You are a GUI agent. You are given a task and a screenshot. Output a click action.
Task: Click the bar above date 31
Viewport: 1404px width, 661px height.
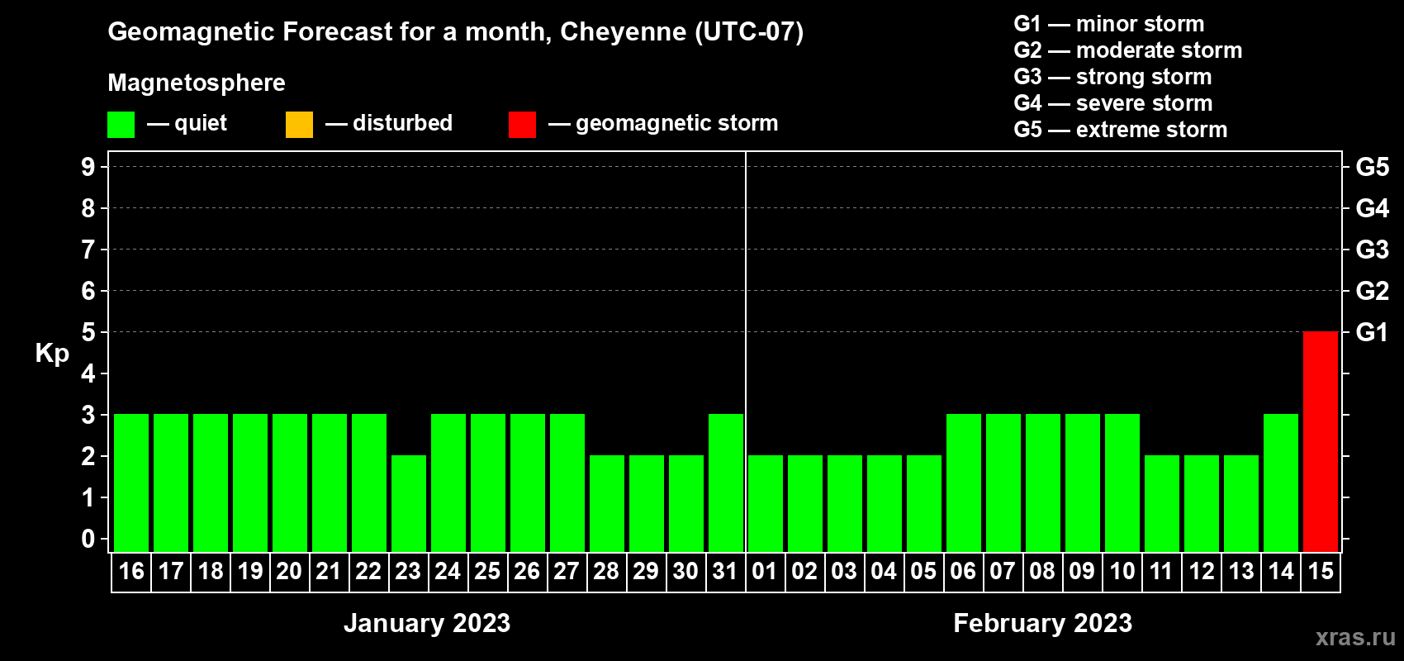coord(726,483)
